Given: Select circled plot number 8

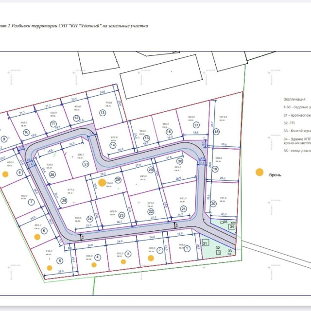Looking at the screenshot, I should 19,173.
